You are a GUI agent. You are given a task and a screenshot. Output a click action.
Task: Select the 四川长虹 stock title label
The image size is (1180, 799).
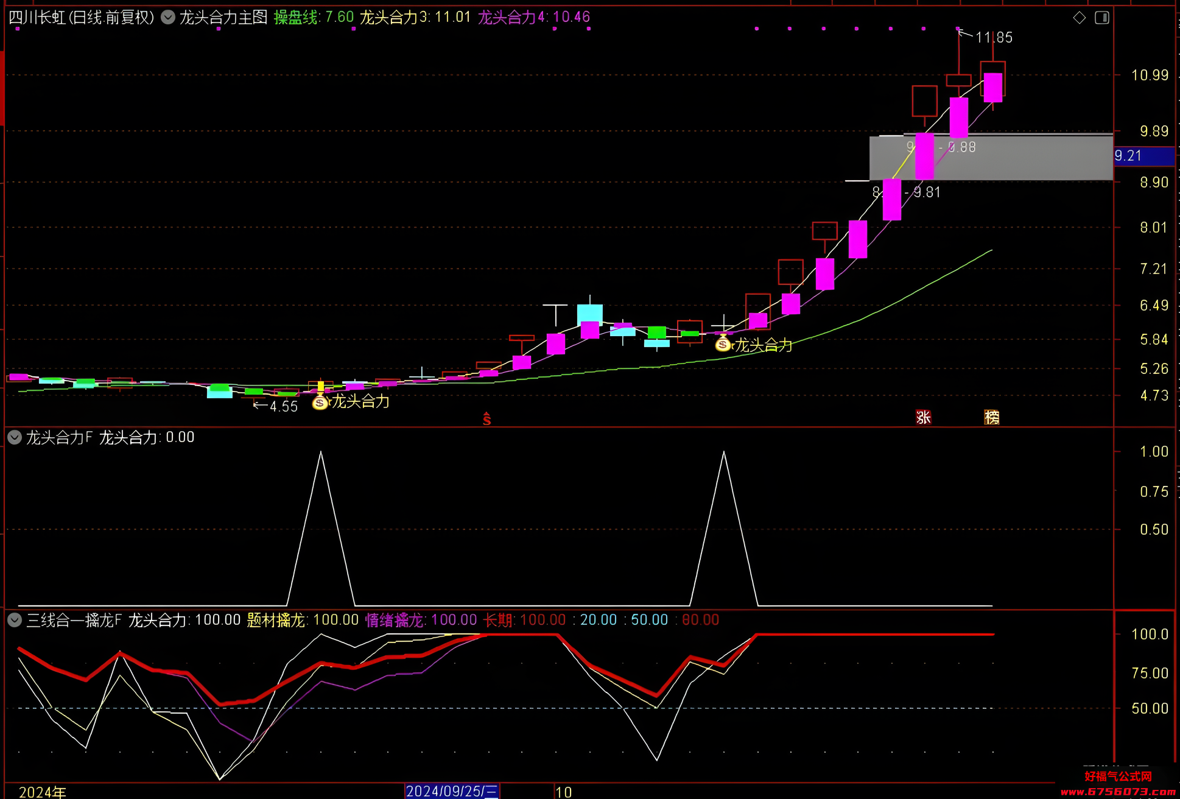pyautogui.click(x=82, y=18)
